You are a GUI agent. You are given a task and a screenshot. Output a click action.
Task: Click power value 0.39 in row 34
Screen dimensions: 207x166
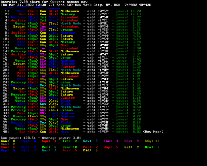click(137, 113)
